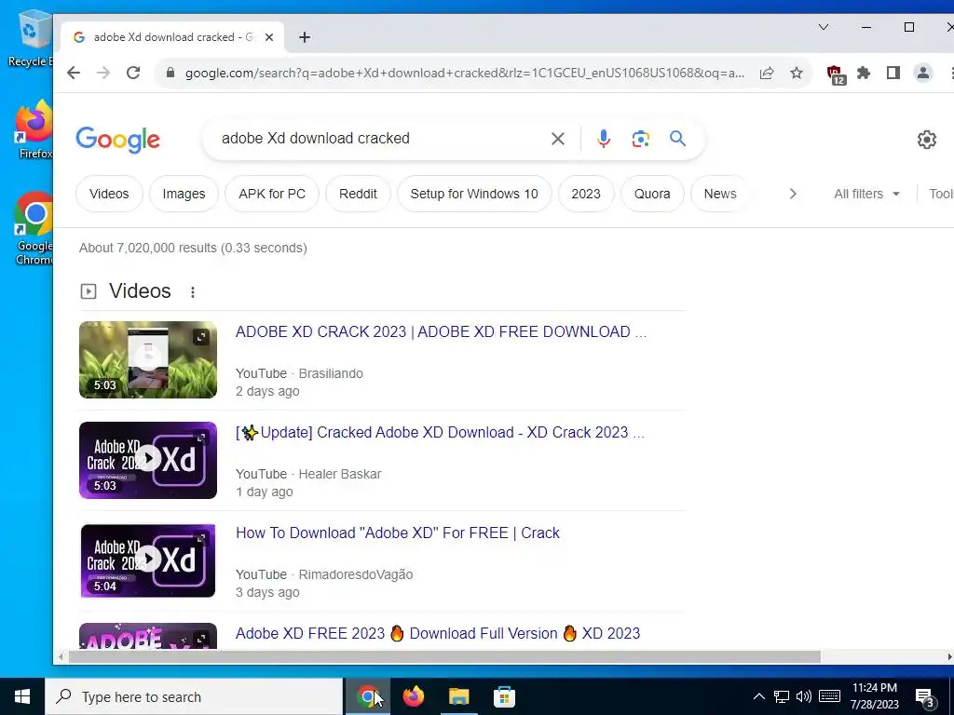Go back using browser back arrow
This screenshot has height=715, width=954.
74,73
